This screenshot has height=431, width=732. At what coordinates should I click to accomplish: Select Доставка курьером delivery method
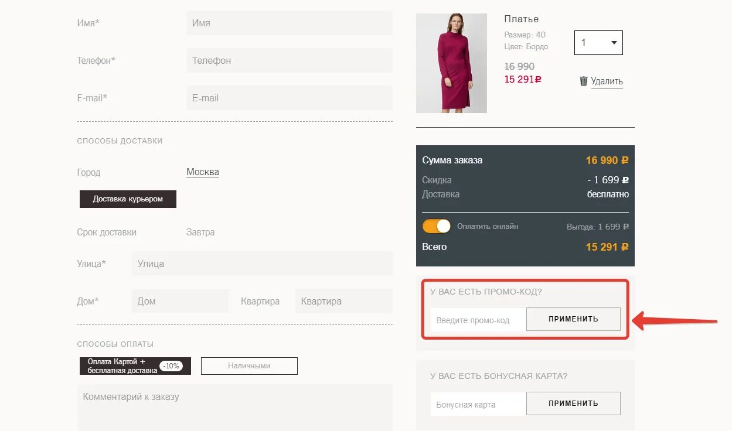click(128, 199)
